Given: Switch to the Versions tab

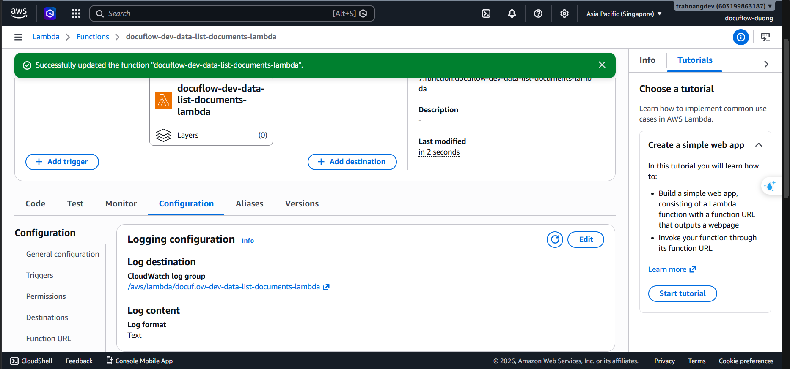Looking at the screenshot, I should pos(302,203).
